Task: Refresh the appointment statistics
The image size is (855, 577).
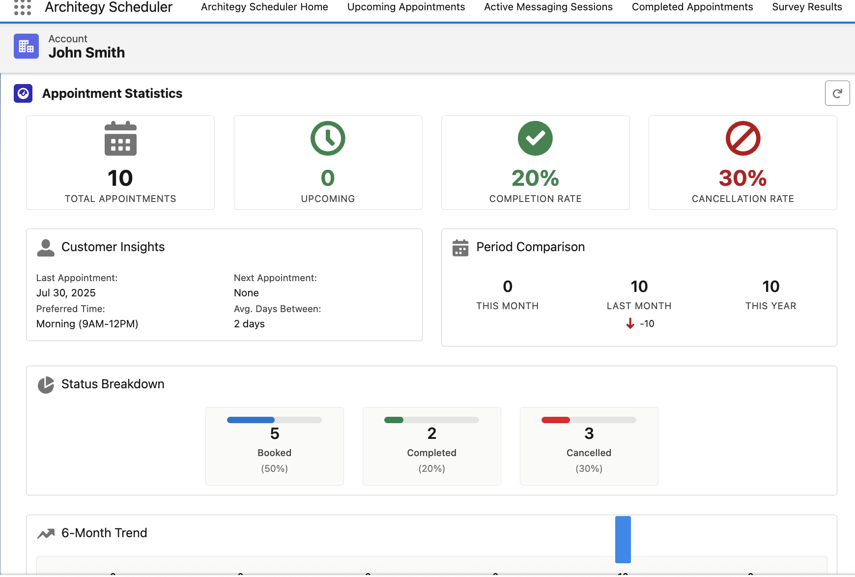Action: [x=837, y=93]
